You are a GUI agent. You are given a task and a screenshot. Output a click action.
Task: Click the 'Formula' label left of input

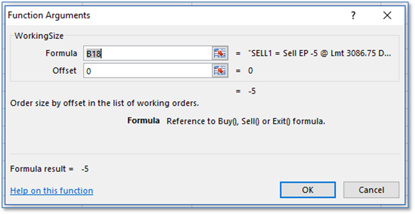click(61, 53)
